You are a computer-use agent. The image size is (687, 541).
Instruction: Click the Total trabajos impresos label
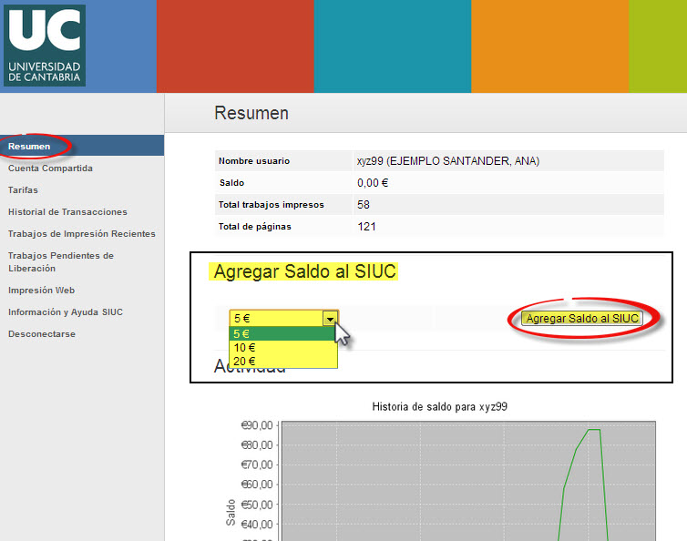pyautogui.click(x=272, y=205)
